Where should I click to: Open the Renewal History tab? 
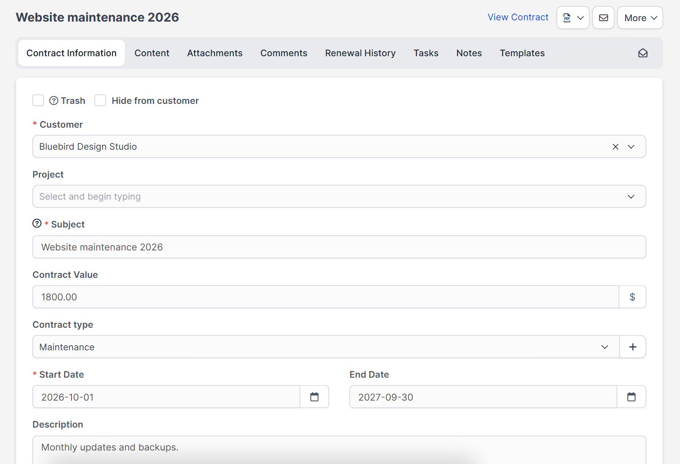[x=360, y=53]
